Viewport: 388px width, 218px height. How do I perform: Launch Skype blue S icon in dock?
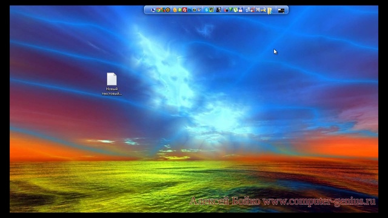pyautogui.click(x=207, y=10)
